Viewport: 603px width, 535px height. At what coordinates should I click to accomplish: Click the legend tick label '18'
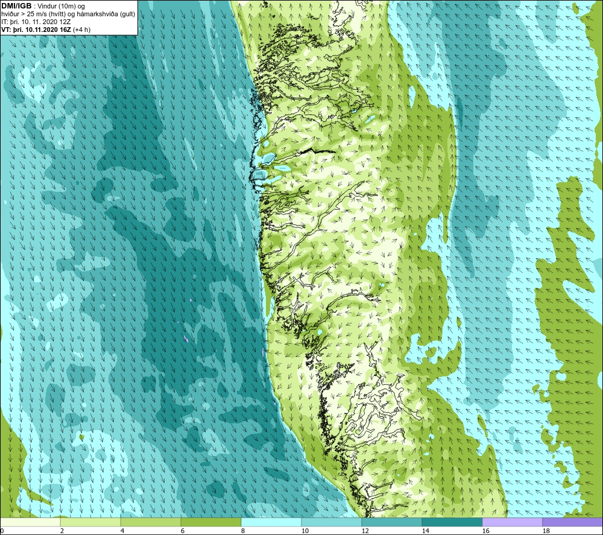pos(545,531)
